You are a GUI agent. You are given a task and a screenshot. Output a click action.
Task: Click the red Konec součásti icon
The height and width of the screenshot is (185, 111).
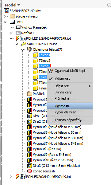click(x=29, y=171)
